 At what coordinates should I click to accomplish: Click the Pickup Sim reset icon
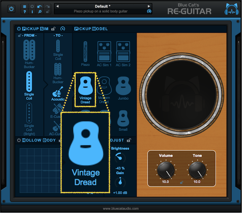pyautogui.click(x=63, y=29)
